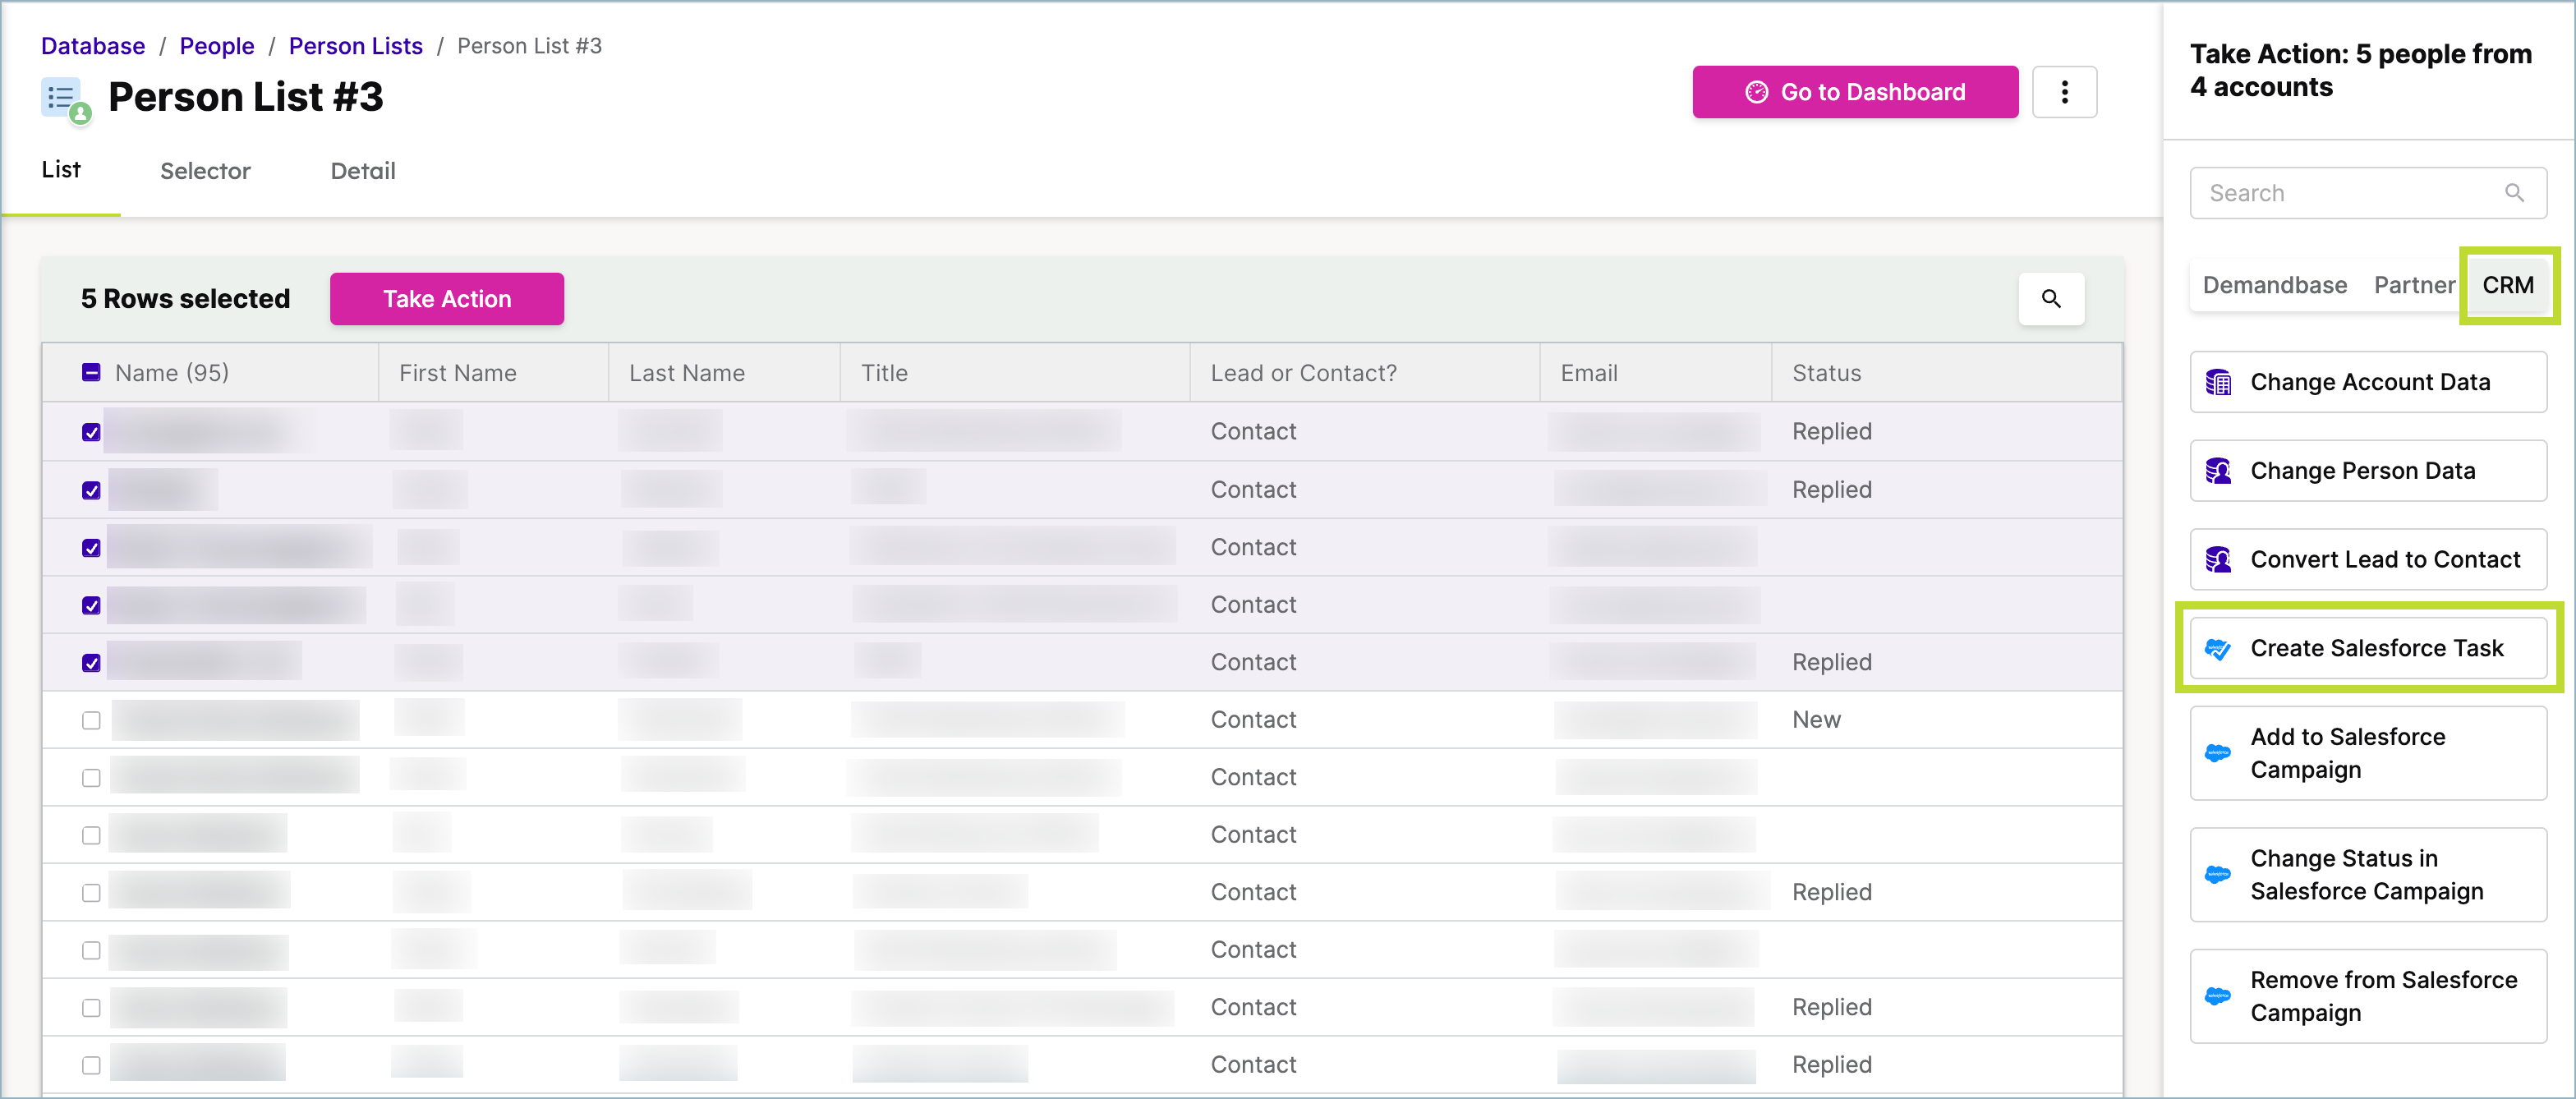Choose Remove from Salesforce Campaign action

click(2368, 996)
